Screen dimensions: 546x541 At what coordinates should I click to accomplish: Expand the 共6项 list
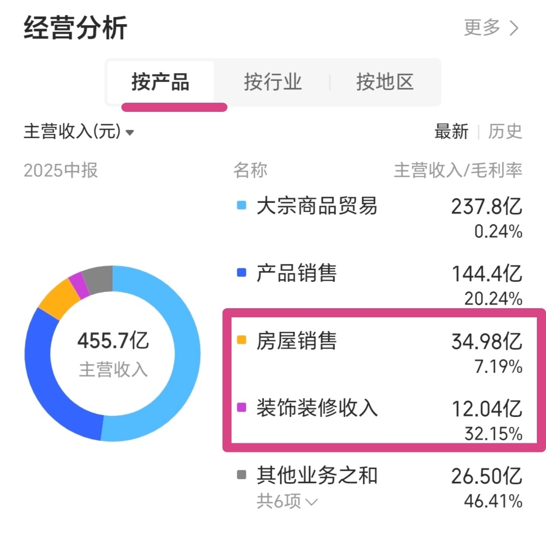[x=287, y=502]
